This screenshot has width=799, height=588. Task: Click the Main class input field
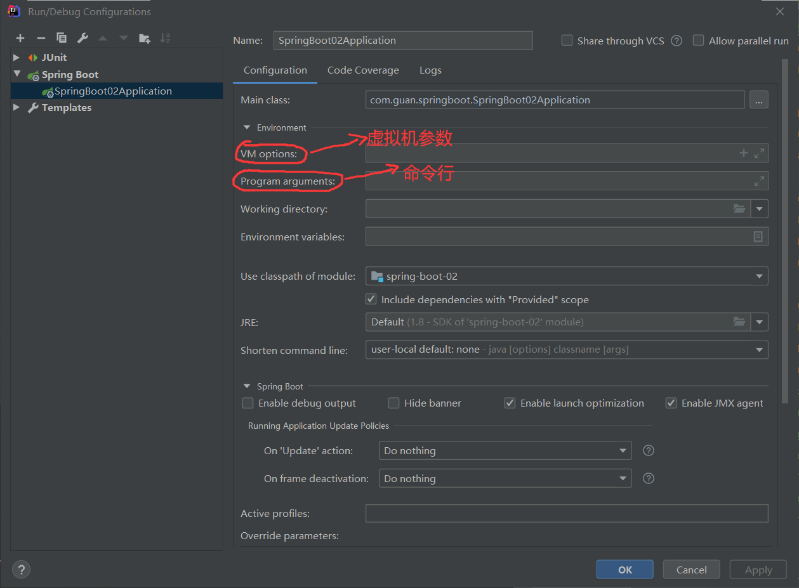pyautogui.click(x=555, y=100)
